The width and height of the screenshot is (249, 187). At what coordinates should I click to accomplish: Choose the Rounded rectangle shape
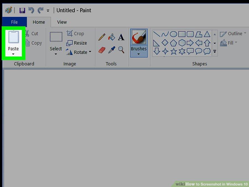[190, 34]
